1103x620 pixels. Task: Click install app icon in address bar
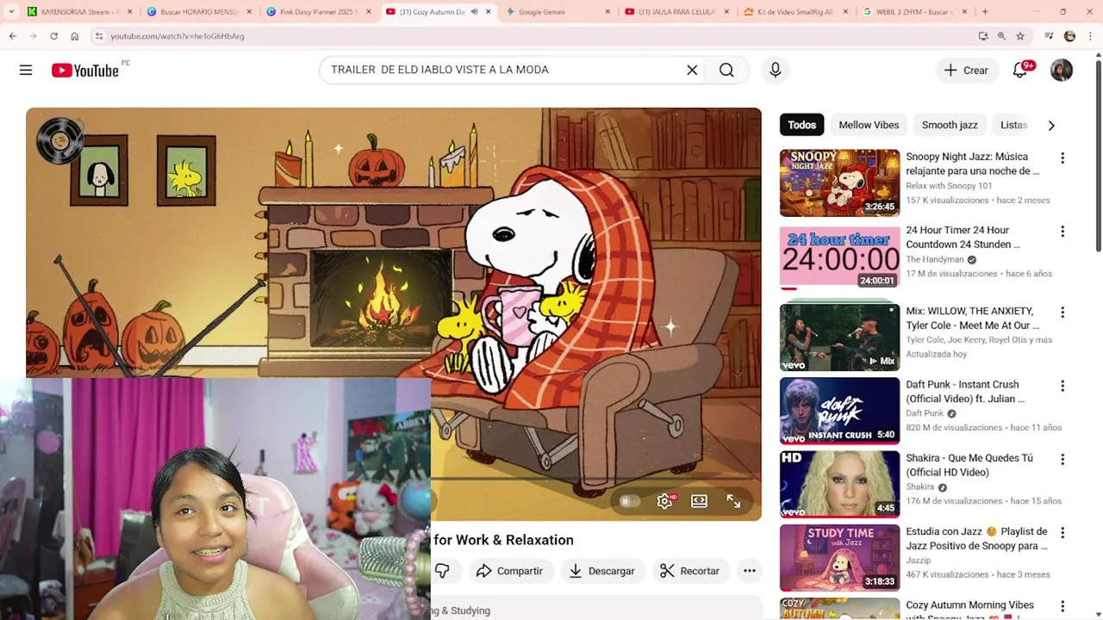(983, 36)
